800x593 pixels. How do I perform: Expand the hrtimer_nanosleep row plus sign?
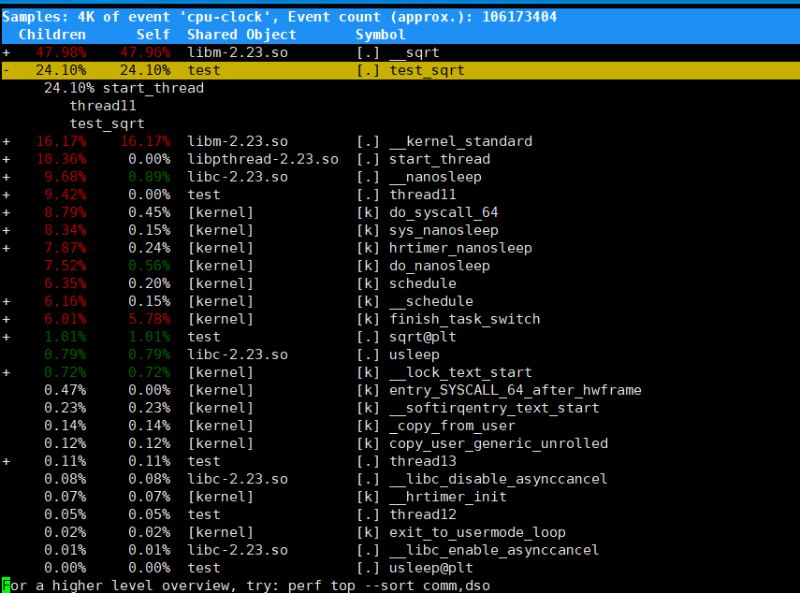tap(7, 248)
